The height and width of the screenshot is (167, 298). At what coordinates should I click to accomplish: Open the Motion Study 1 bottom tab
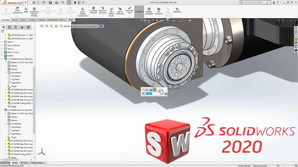(38, 163)
